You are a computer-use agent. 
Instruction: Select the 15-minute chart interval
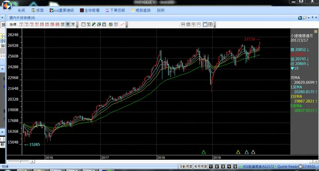point(47,25)
